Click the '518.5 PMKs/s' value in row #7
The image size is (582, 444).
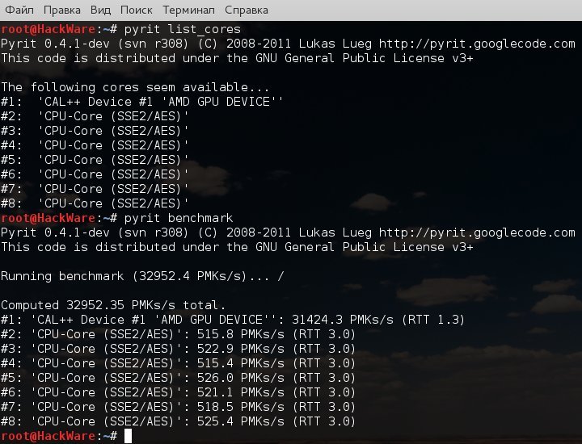[x=241, y=407]
